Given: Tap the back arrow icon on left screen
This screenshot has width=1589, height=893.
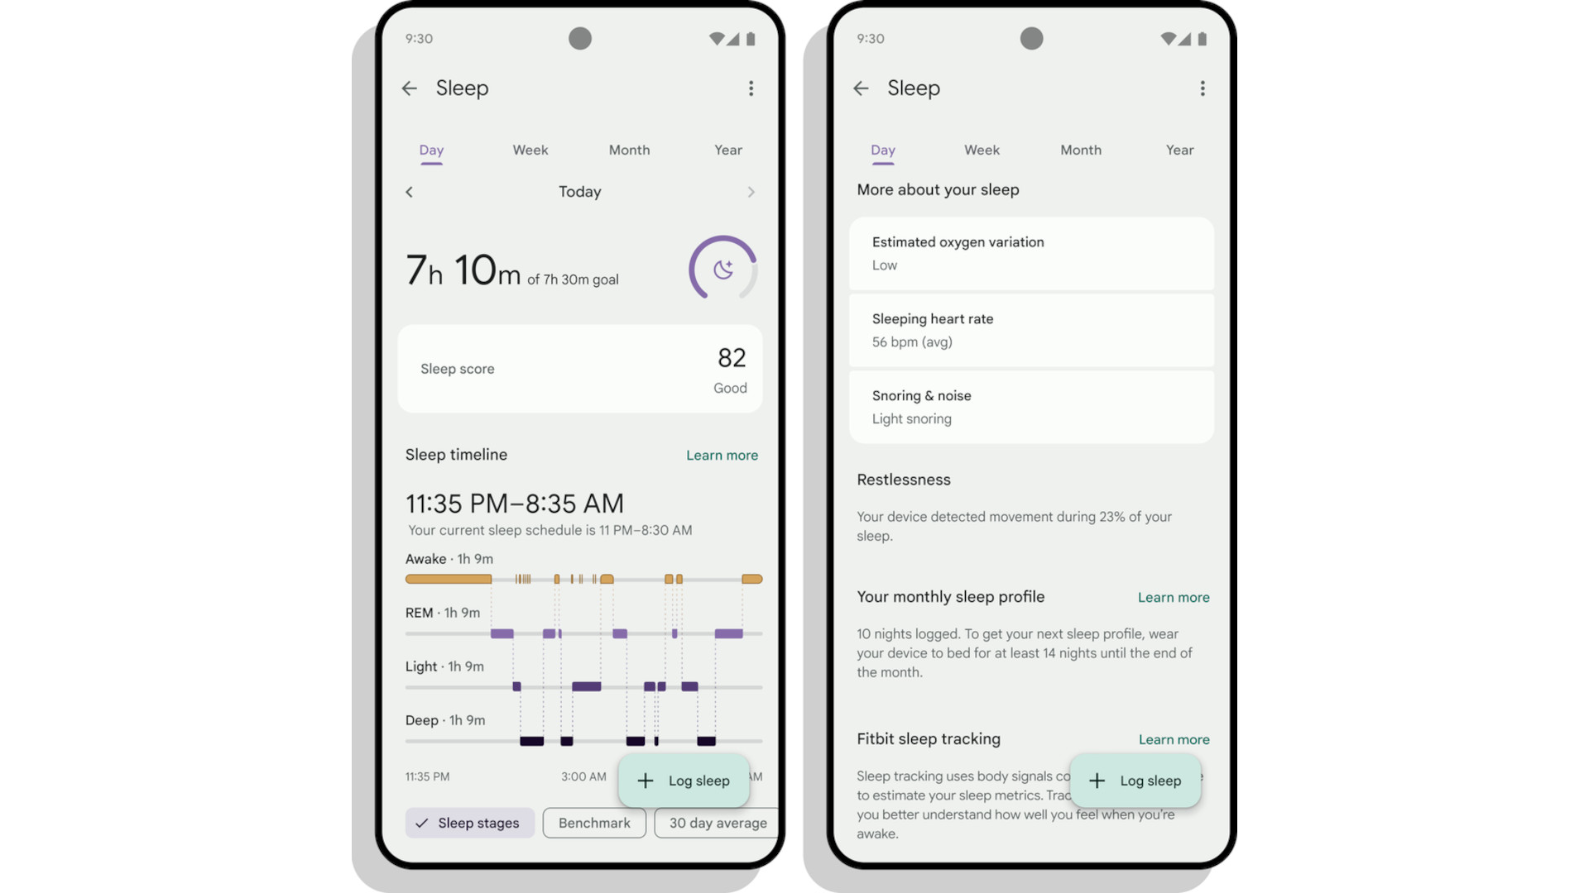Looking at the screenshot, I should click(x=410, y=88).
